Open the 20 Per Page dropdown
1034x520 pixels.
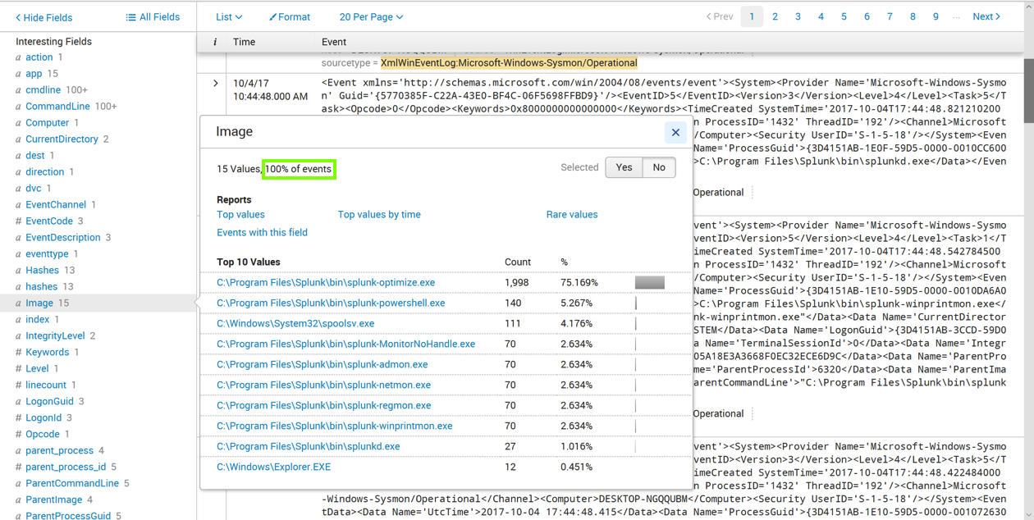tap(371, 16)
